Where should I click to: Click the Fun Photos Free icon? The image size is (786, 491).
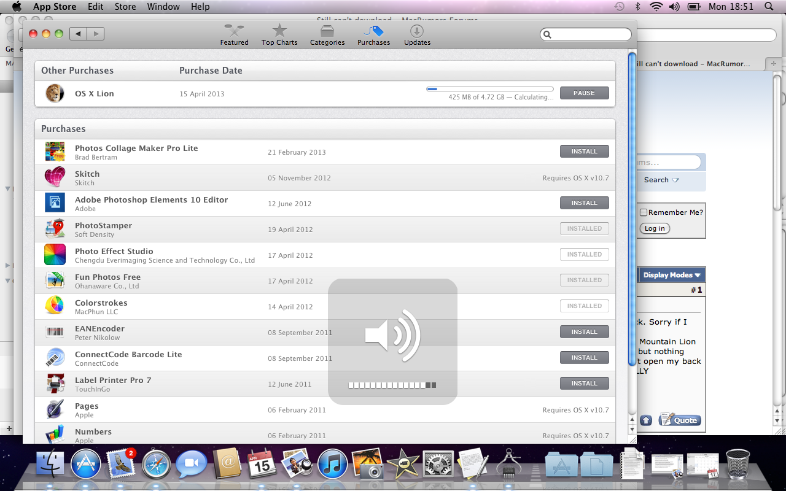pyautogui.click(x=55, y=280)
